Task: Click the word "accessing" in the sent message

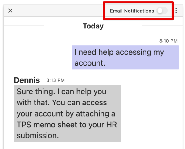Action: click(133, 52)
